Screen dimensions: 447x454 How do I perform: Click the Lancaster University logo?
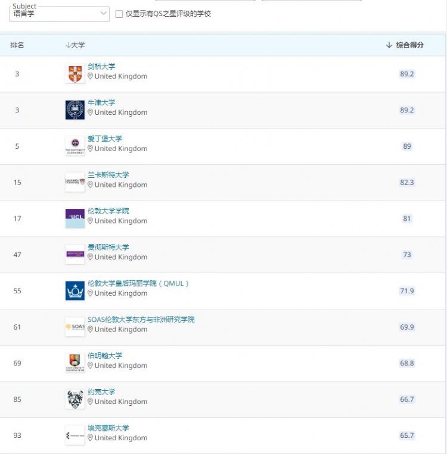(x=75, y=182)
